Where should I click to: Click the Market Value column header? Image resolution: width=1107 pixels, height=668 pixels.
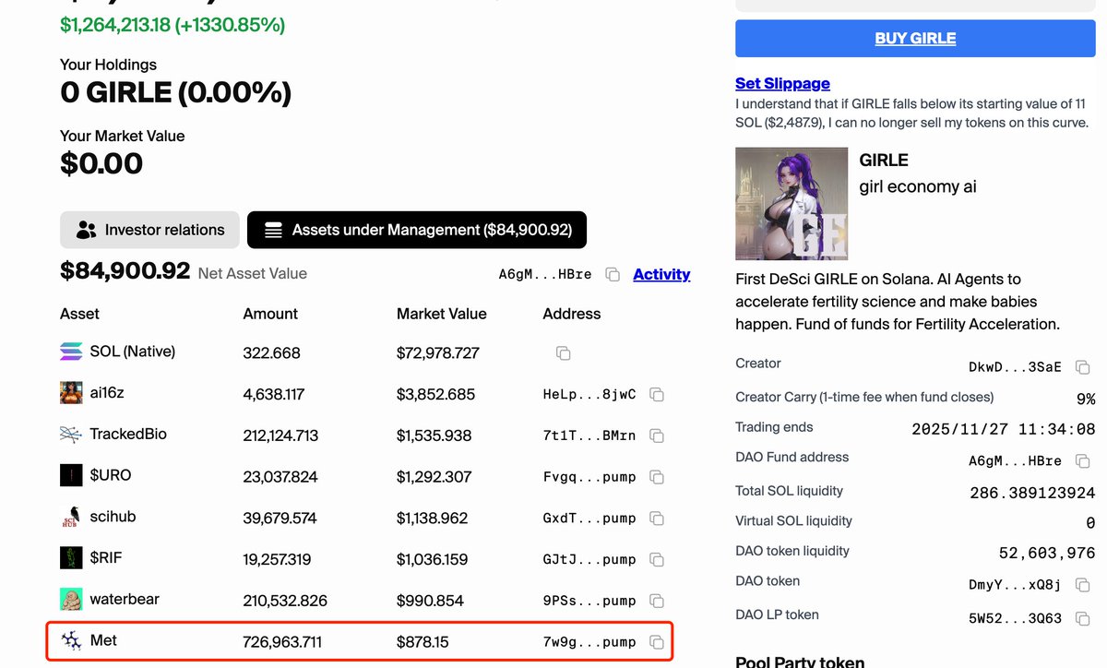coord(441,314)
